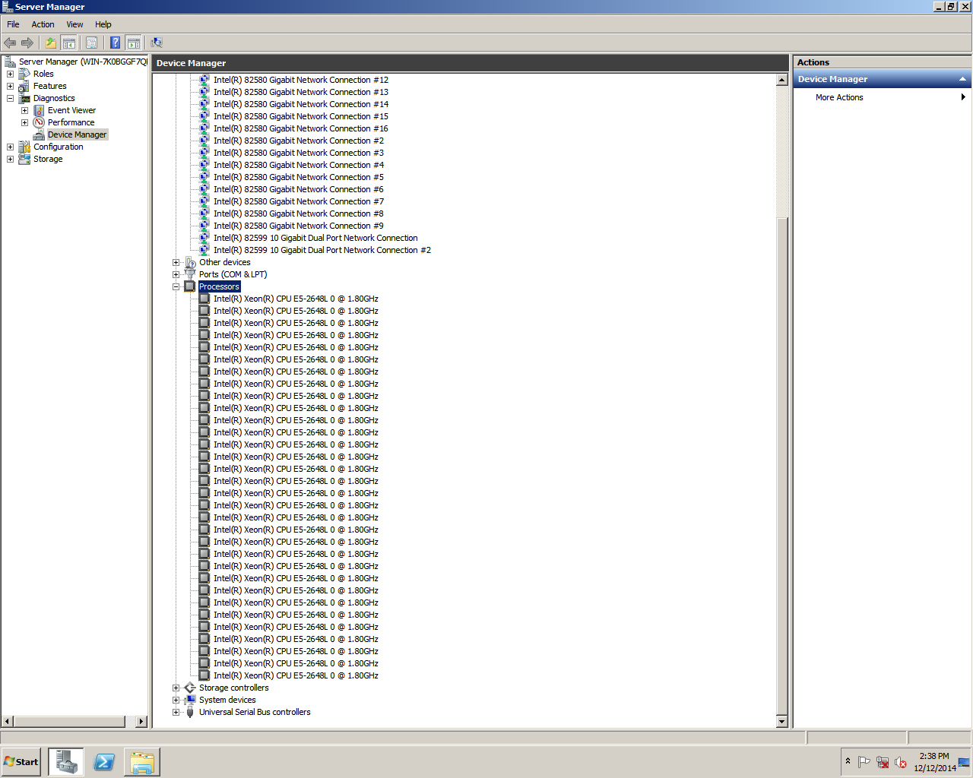Click the Event Viewer icon

(39, 110)
